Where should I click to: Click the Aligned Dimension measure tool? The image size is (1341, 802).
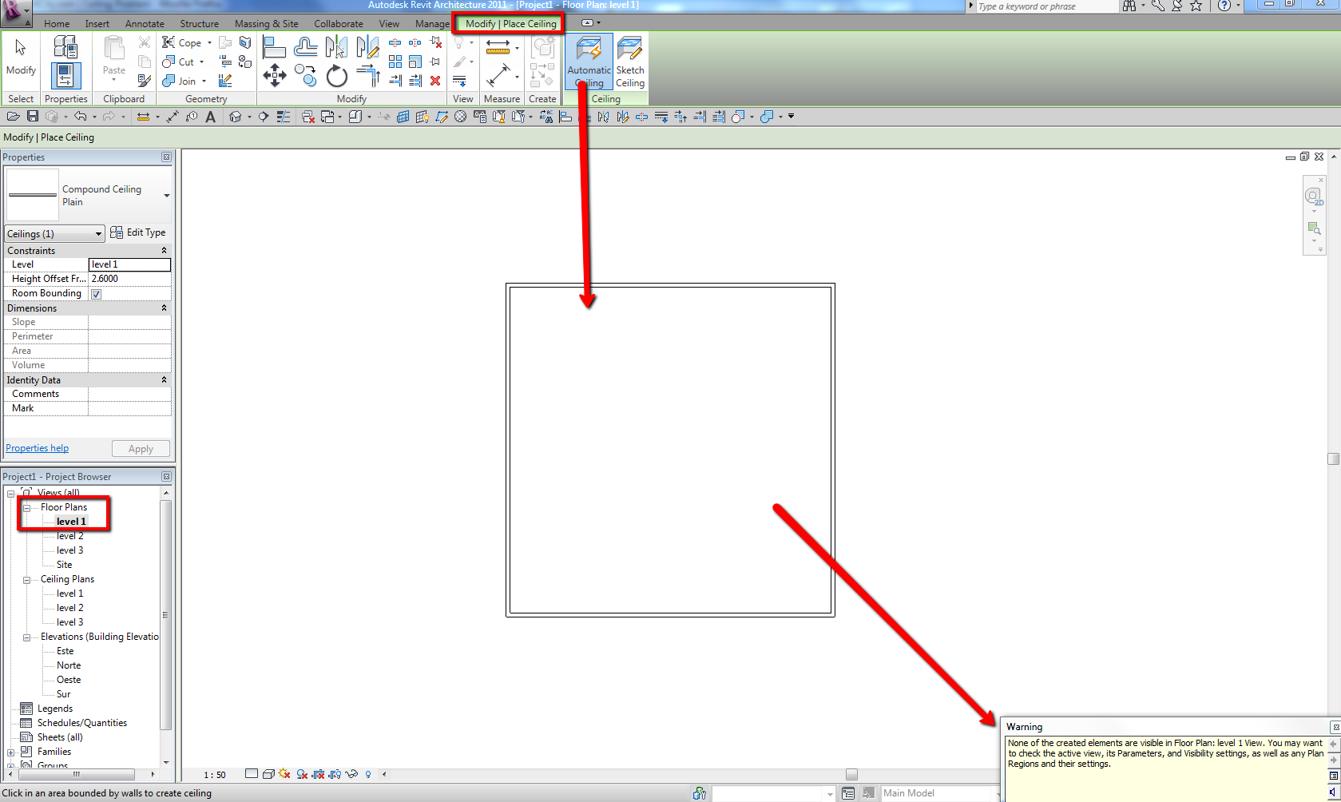pyautogui.click(x=498, y=76)
